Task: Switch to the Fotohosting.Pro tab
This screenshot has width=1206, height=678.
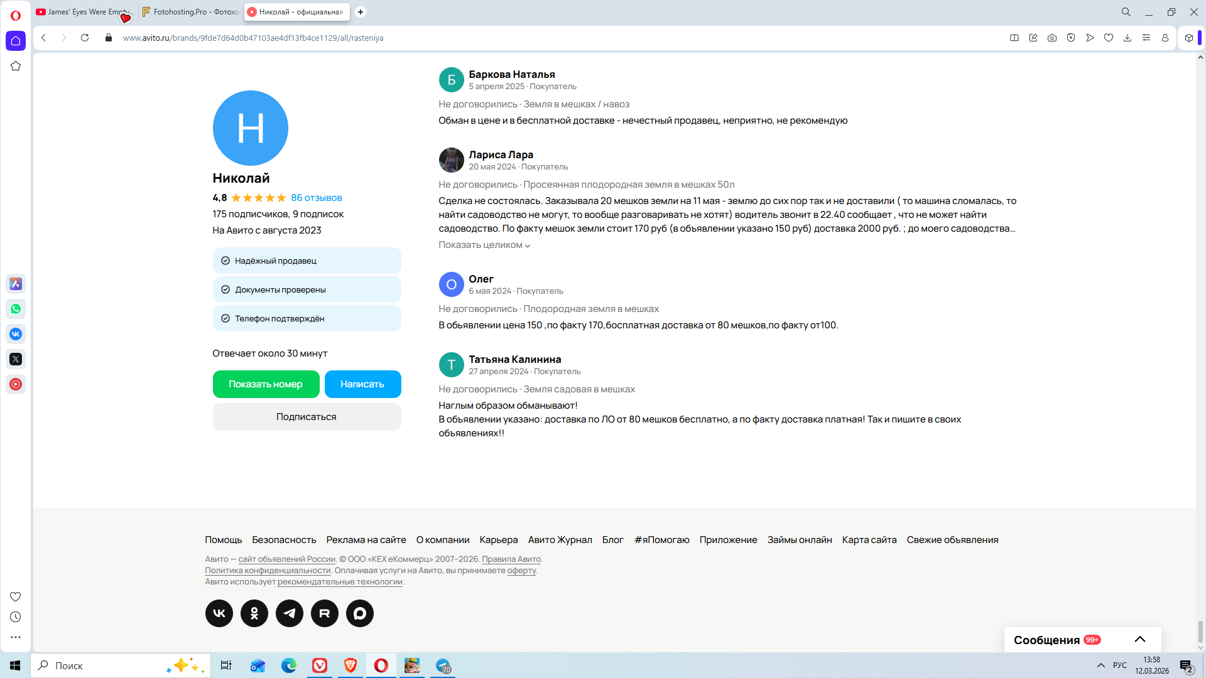Action: click(191, 12)
